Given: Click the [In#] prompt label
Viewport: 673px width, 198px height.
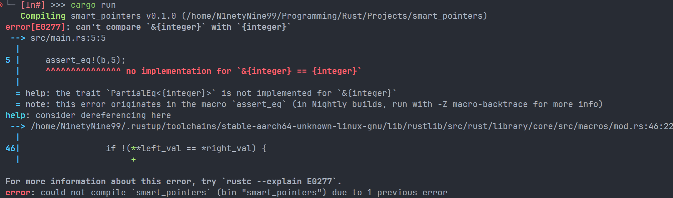Looking at the screenshot, I should pos(33,5).
